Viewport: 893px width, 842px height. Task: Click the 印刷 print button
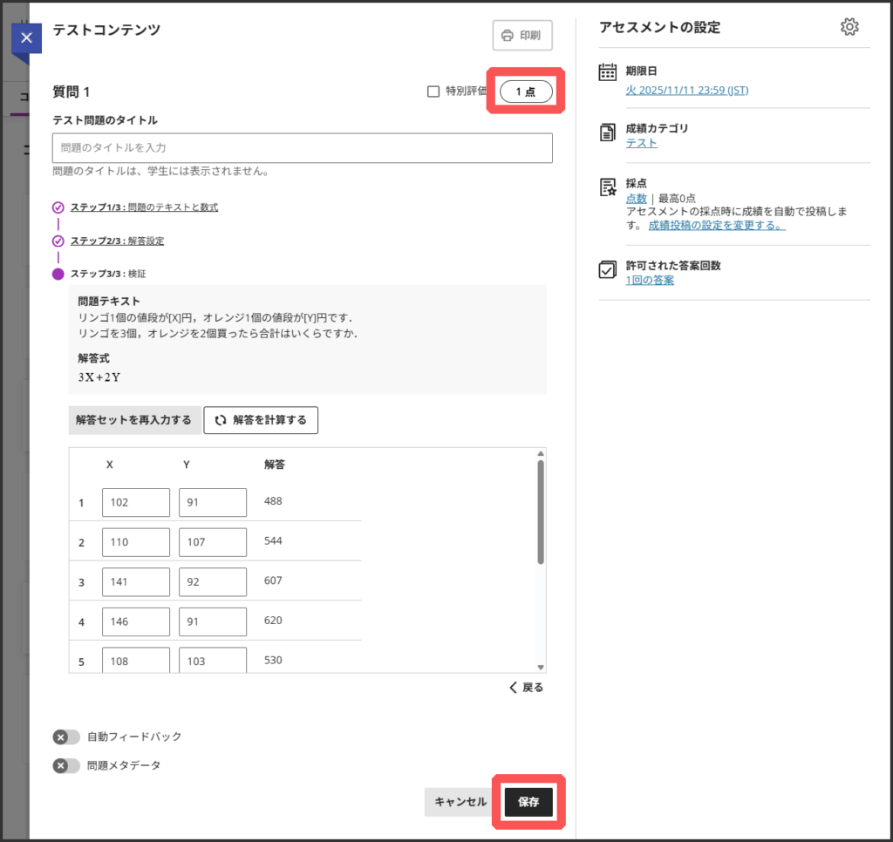[x=521, y=36]
